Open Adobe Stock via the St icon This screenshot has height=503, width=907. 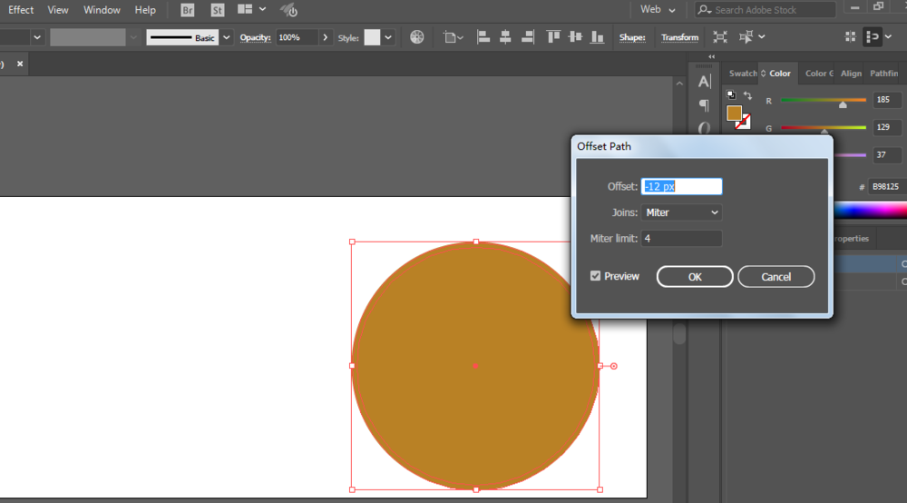click(218, 10)
